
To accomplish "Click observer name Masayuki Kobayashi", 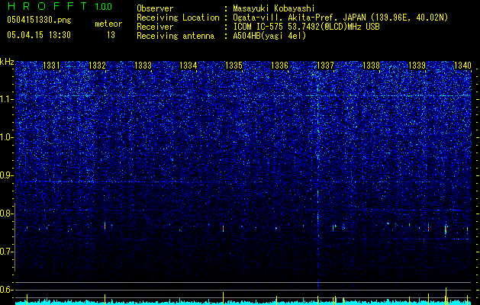I will point(274,8).
